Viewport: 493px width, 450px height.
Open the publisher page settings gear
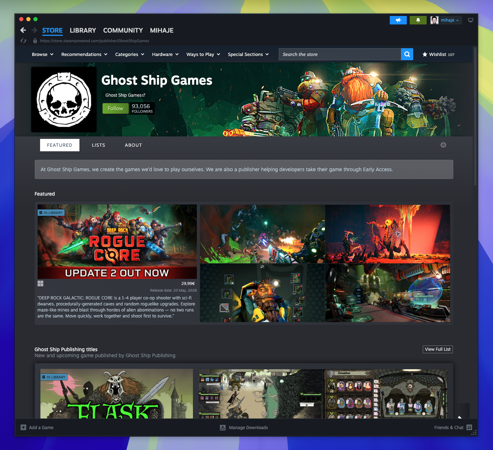tap(443, 145)
